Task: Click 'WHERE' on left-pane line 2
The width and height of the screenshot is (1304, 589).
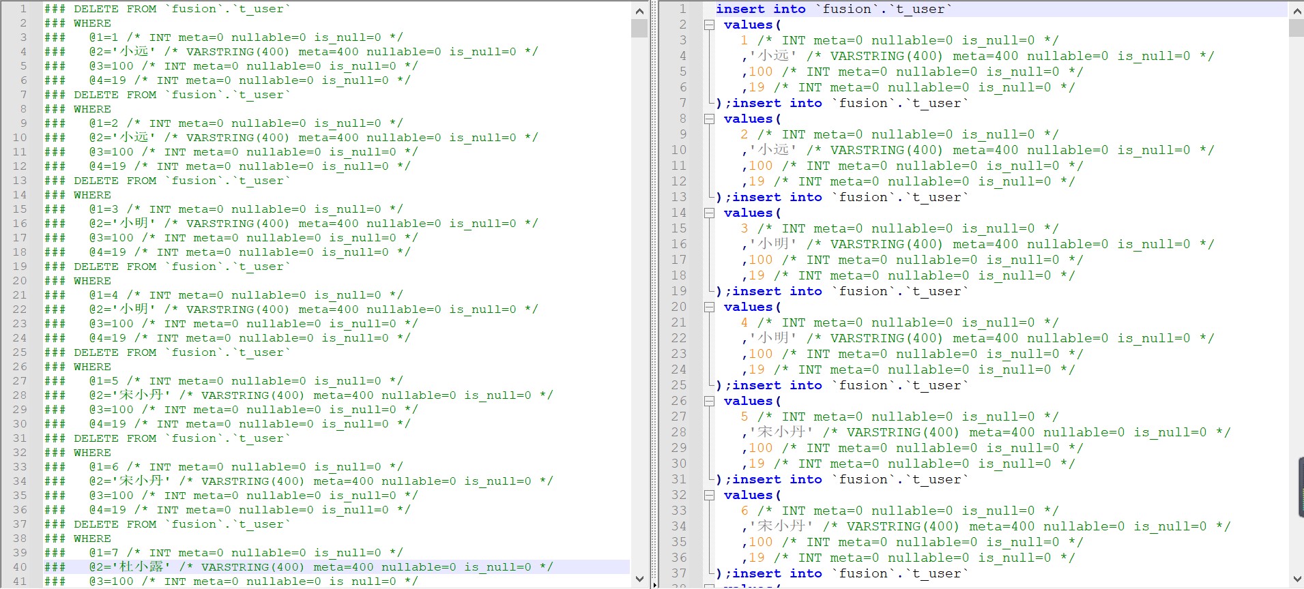Action: click(92, 23)
